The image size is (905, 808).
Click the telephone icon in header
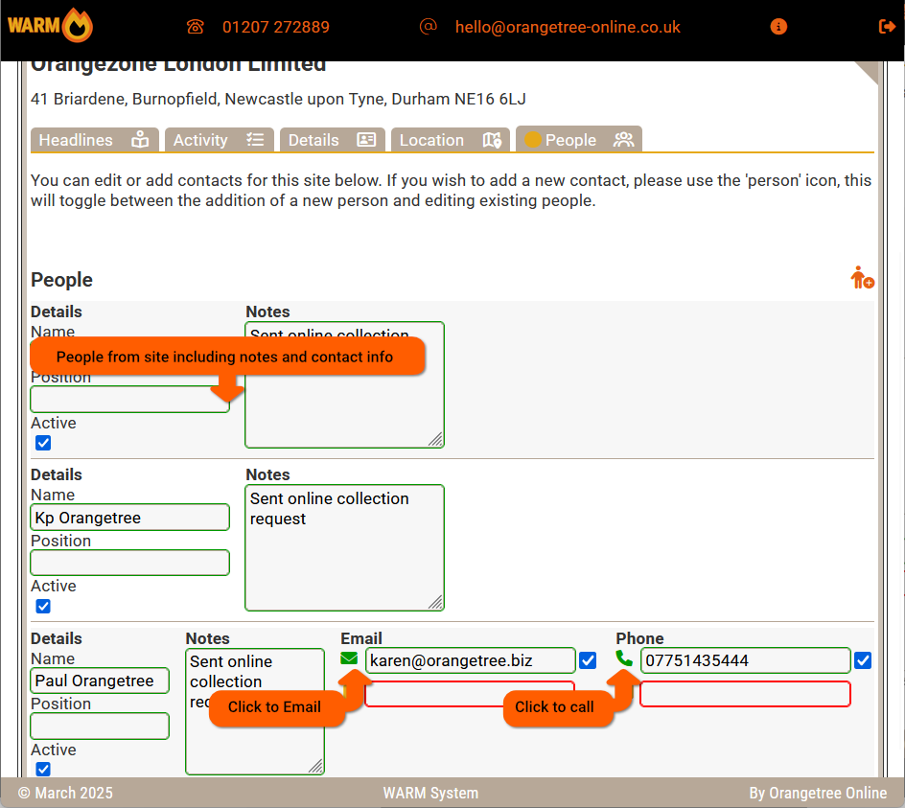coord(196,27)
